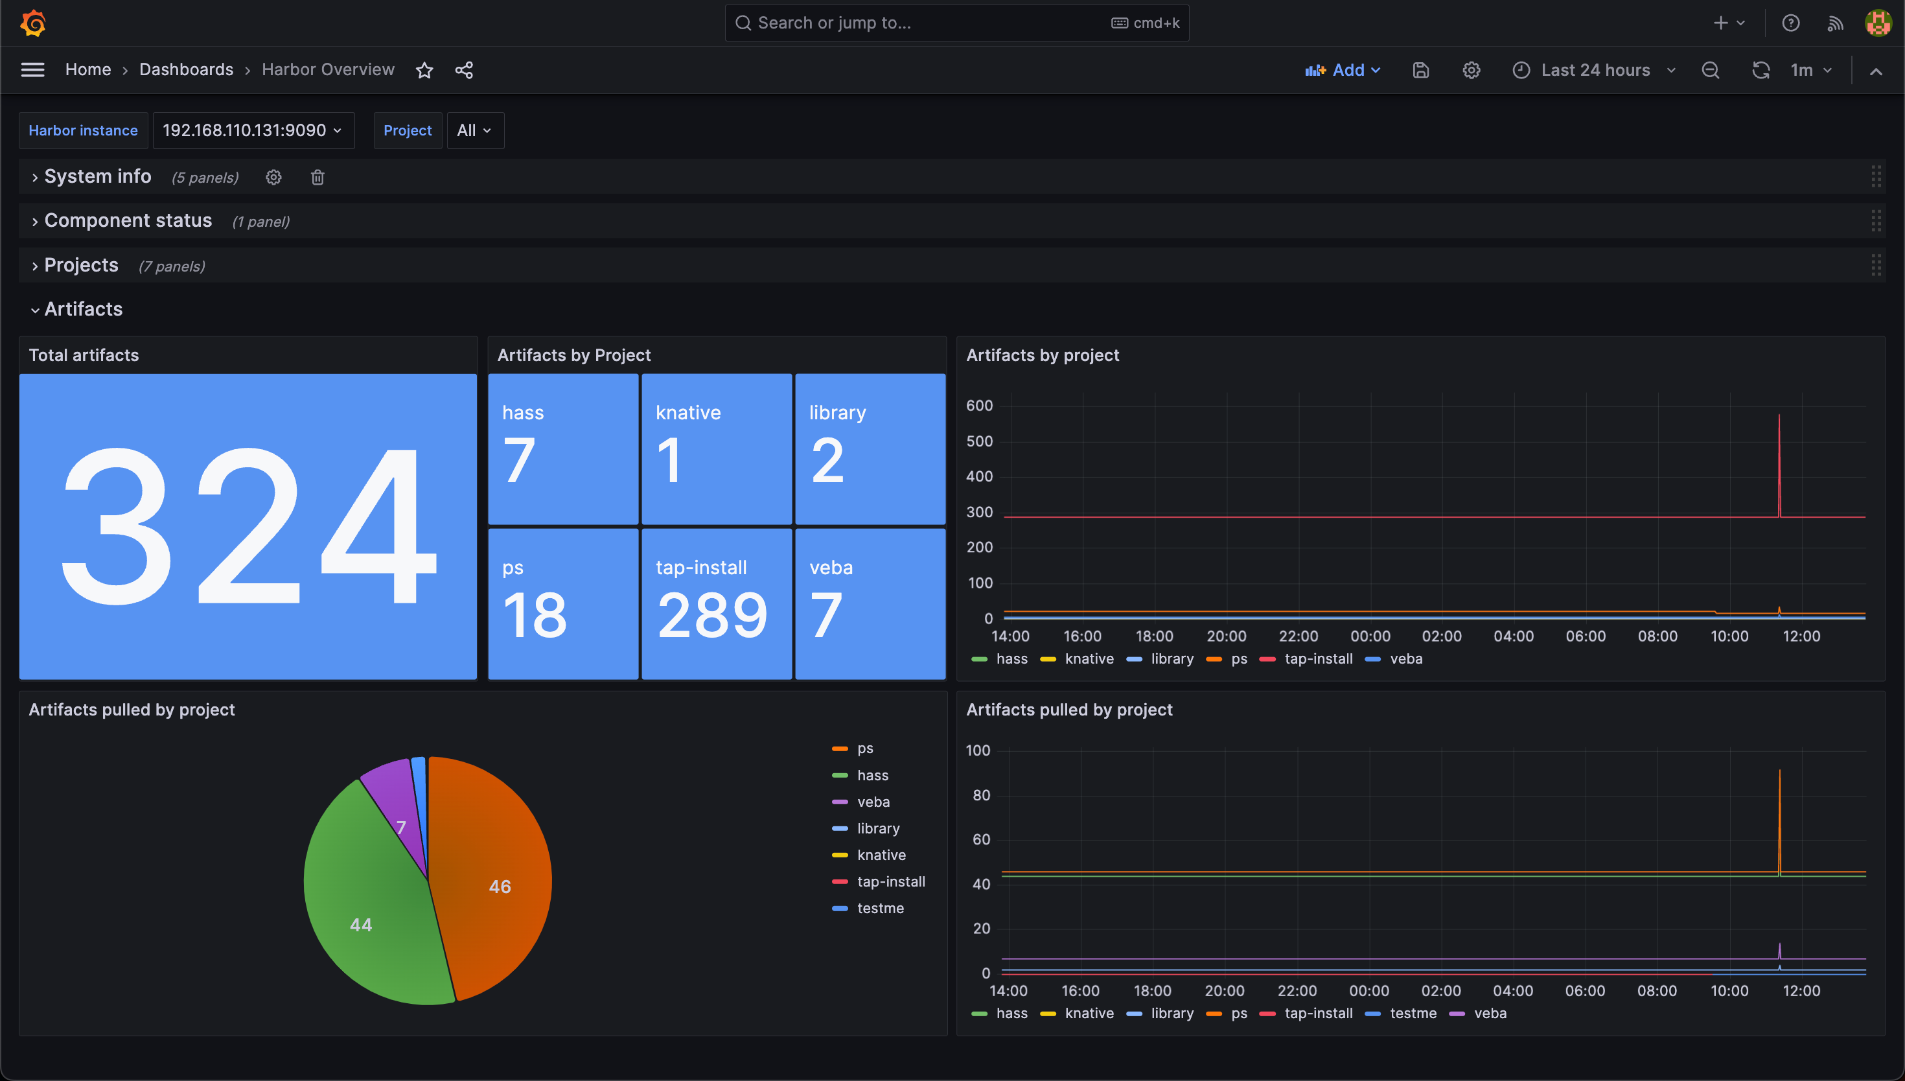Expand the Component status row
The image size is (1905, 1081).
click(128, 221)
